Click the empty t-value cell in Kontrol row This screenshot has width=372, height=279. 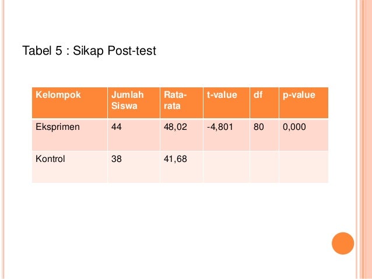coord(226,167)
